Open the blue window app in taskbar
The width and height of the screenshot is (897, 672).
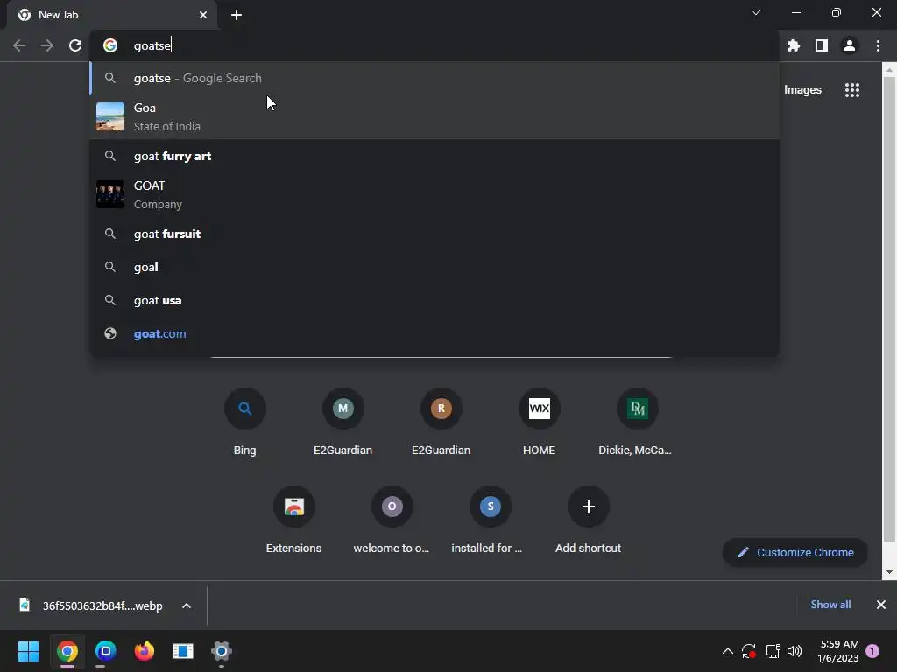[x=183, y=651]
